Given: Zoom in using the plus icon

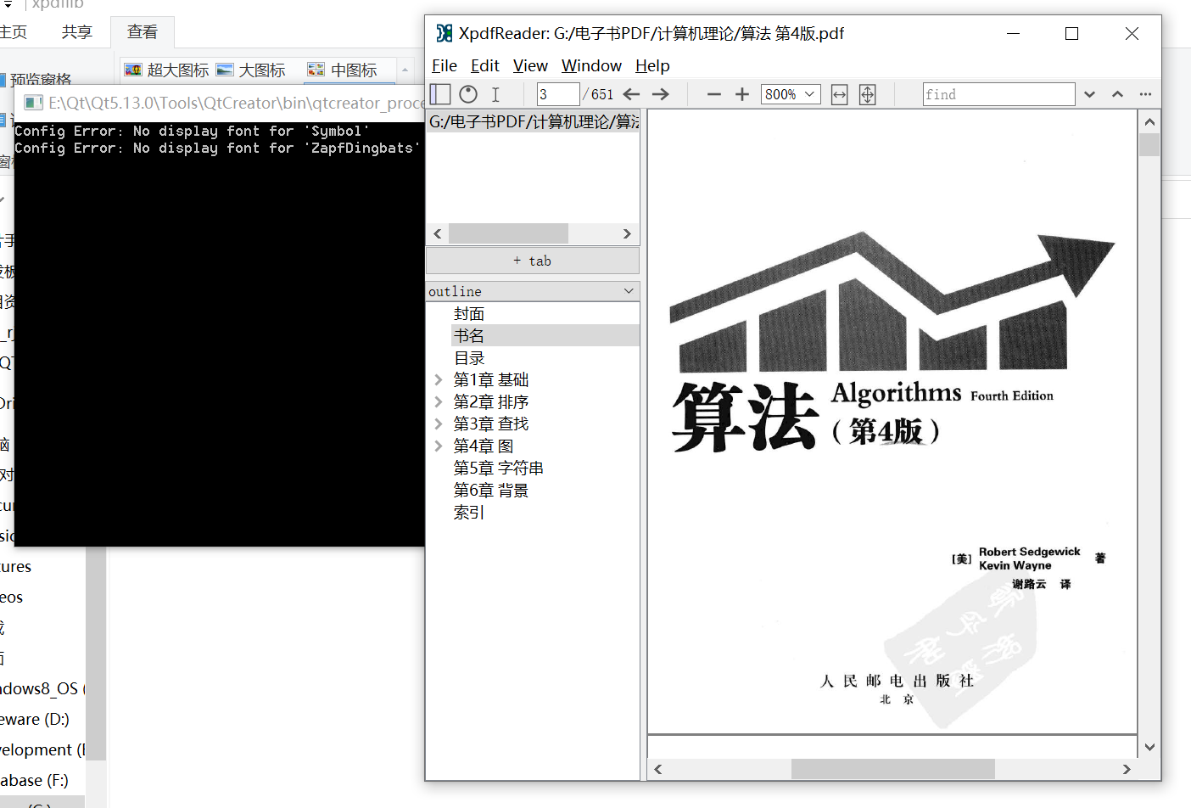Looking at the screenshot, I should [742, 94].
